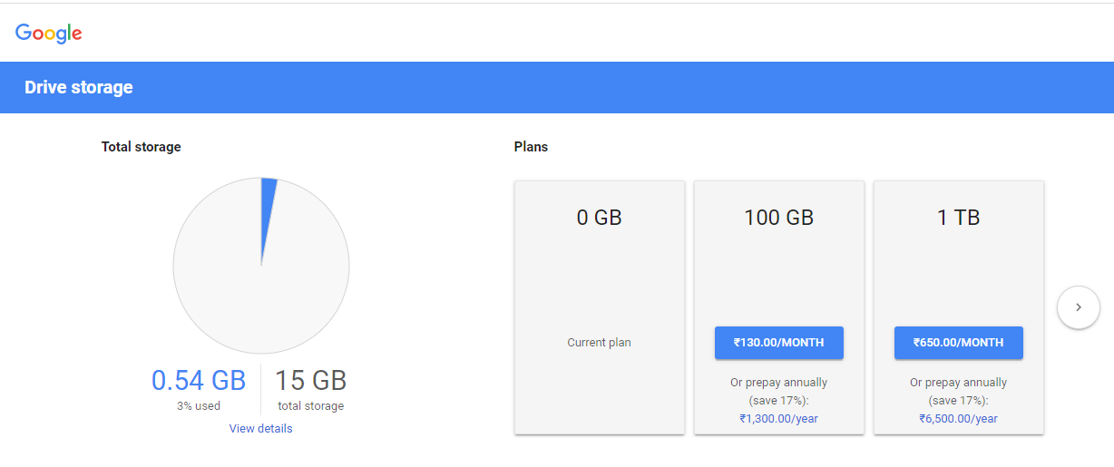The image size is (1114, 467).
Task: Click the 0.54 GB used storage figure
Action: pos(199,381)
